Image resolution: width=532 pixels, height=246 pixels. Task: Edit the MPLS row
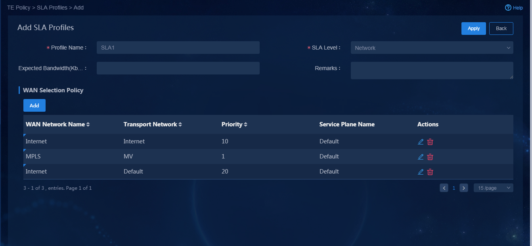(x=421, y=157)
